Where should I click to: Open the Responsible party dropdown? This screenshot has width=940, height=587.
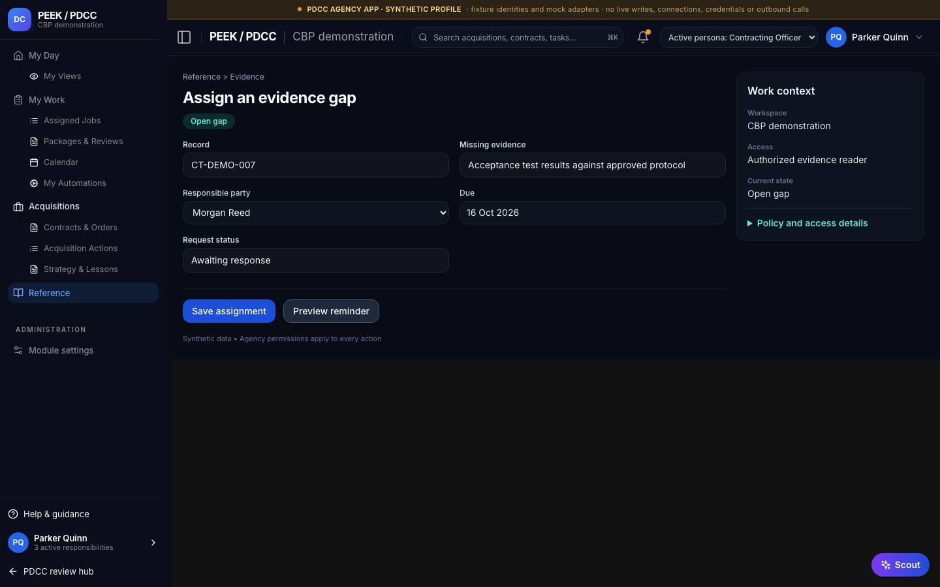[x=316, y=213]
